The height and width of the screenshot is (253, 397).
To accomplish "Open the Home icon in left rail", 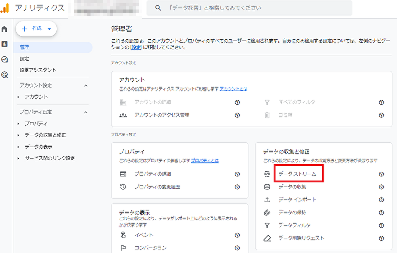I will (5, 29).
